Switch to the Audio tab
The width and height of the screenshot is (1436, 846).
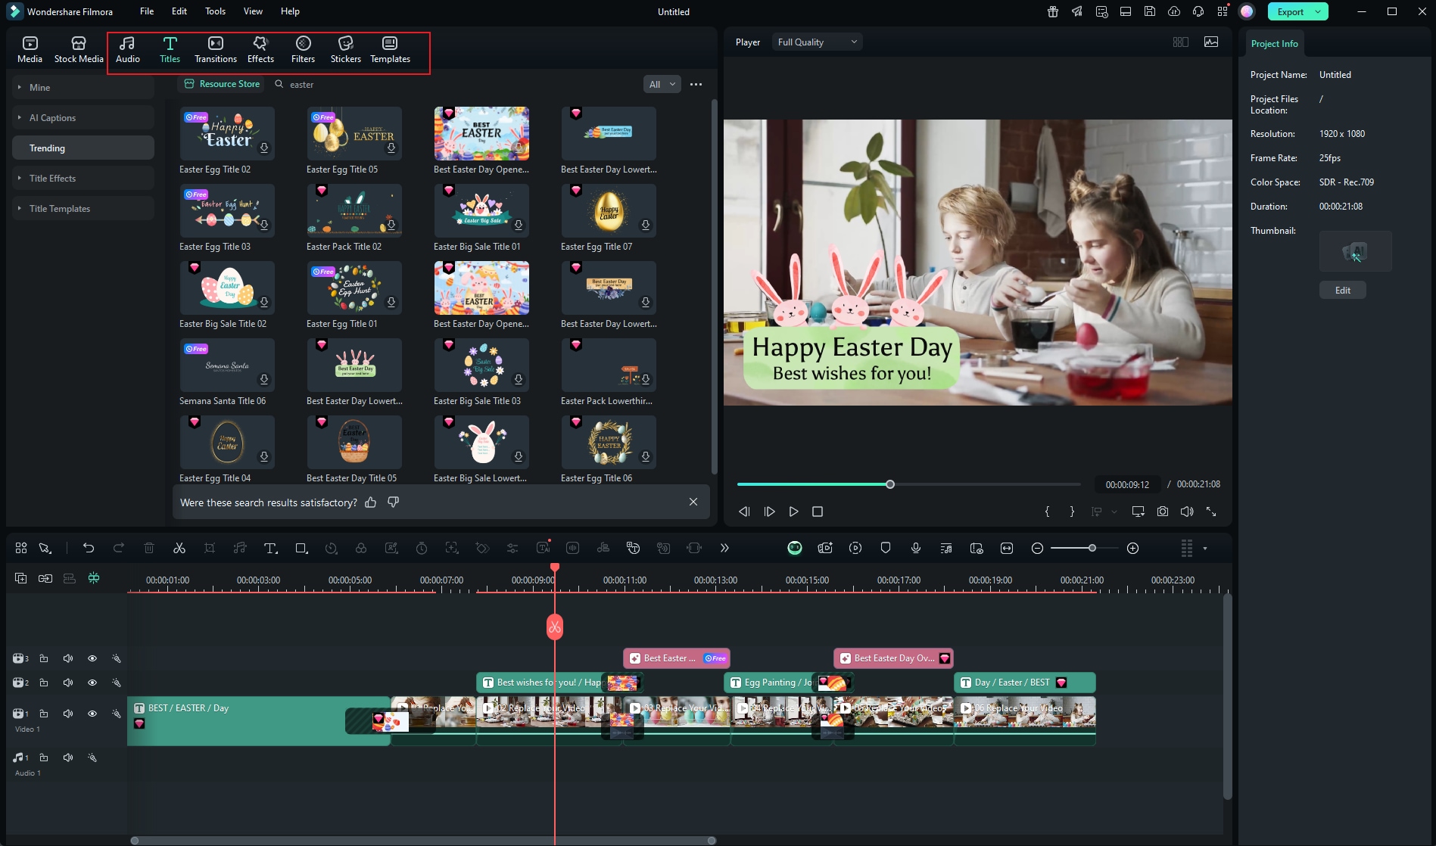(127, 50)
